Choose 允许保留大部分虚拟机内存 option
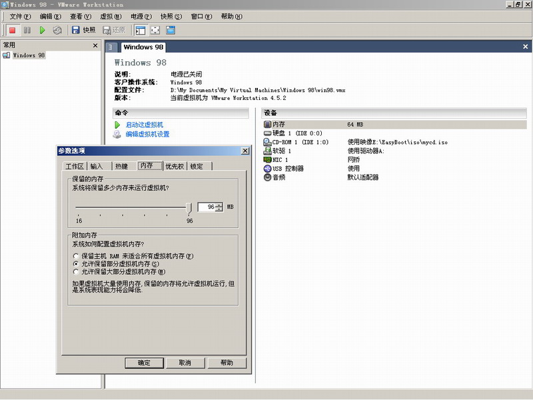Viewport: 533px width, 400px height. (x=119, y=272)
